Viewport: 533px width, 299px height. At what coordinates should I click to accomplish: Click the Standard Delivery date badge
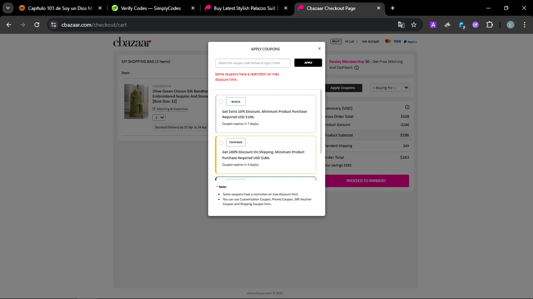point(181,127)
